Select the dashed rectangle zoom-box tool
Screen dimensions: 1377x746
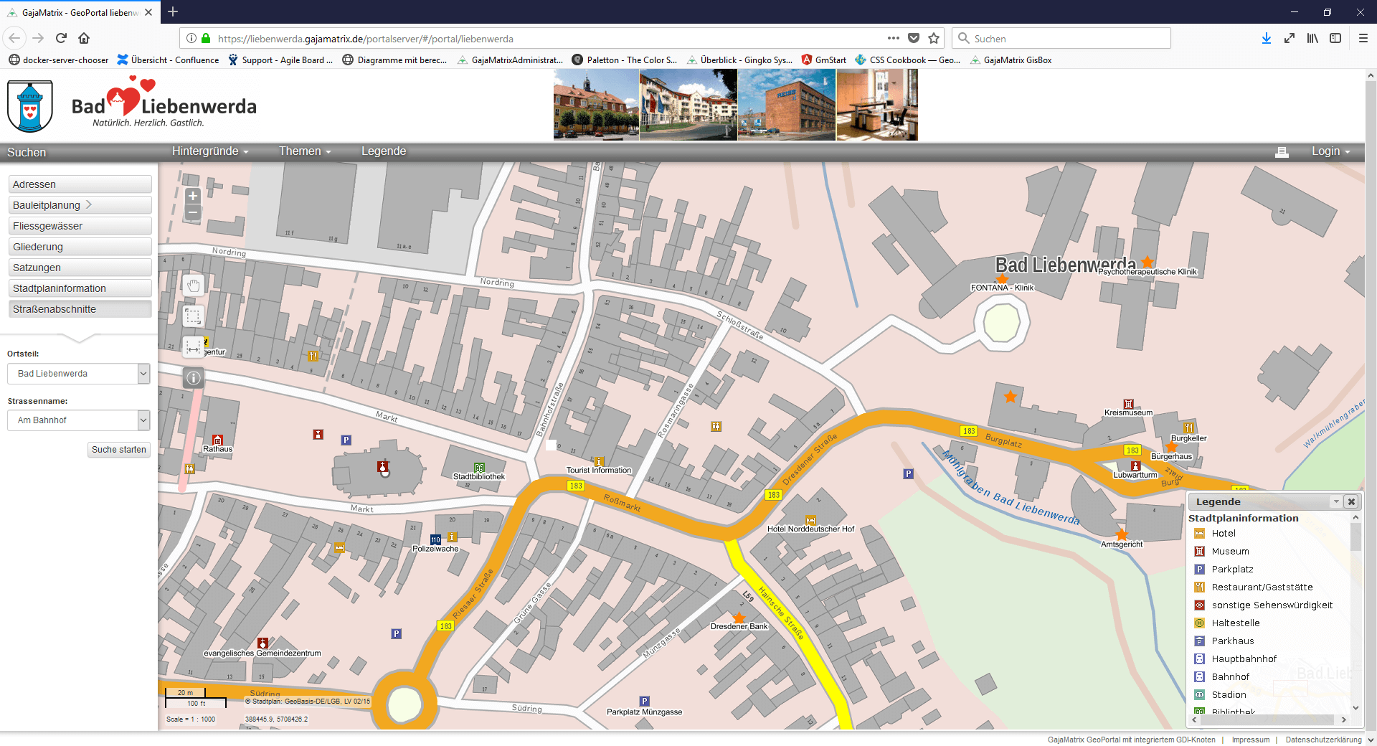[x=193, y=316]
